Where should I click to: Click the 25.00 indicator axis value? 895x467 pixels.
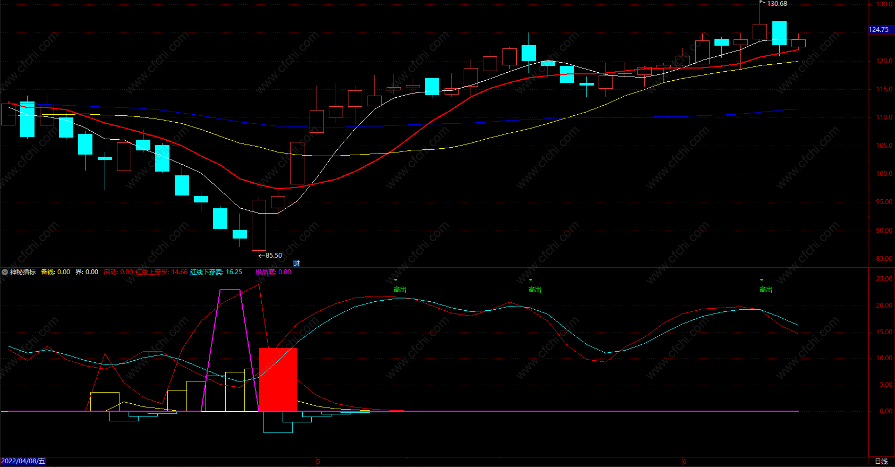[x=884, y=279]
